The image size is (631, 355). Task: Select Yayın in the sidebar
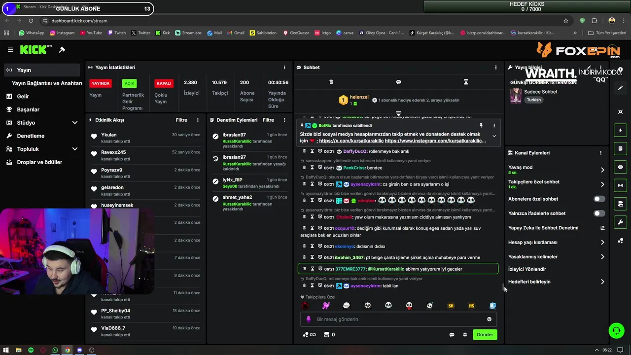(42, 71)
